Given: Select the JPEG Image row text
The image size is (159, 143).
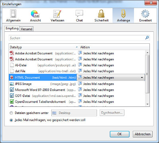Looking at the screenshot, I should pos(23,84).
